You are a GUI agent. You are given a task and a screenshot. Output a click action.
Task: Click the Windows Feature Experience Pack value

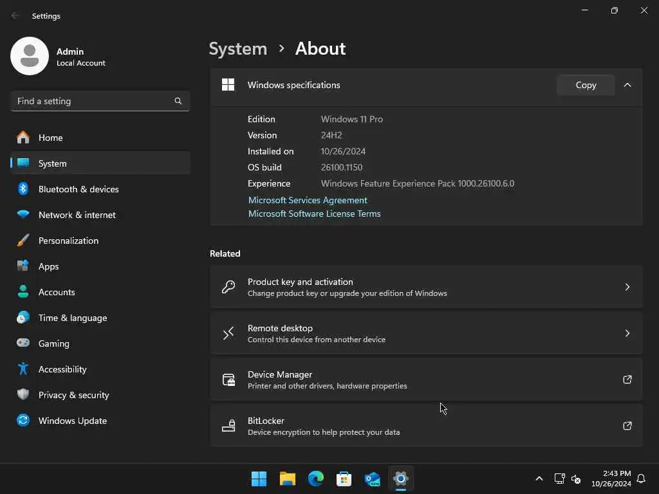[x=417, y=183]
